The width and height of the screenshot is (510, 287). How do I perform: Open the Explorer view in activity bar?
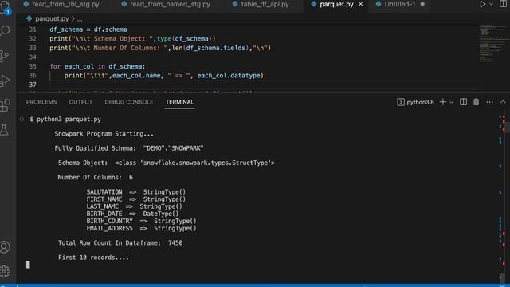click(6, 7)
